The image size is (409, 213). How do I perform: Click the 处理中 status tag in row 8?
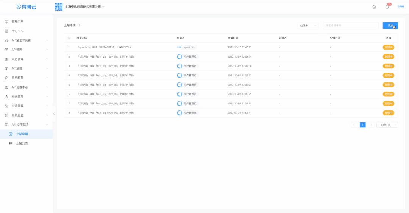[389, 113]
